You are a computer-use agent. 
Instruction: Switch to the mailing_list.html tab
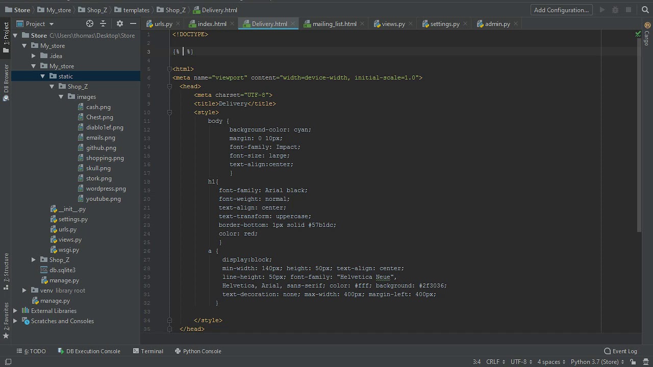(x=334, y=24)
